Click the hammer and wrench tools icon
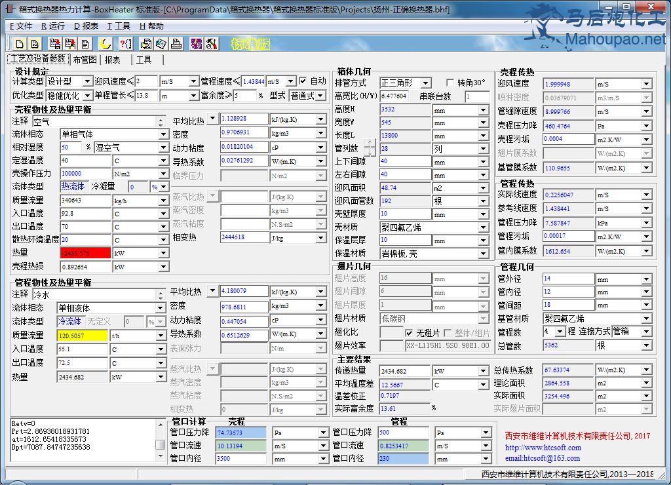 pos(212,44)
